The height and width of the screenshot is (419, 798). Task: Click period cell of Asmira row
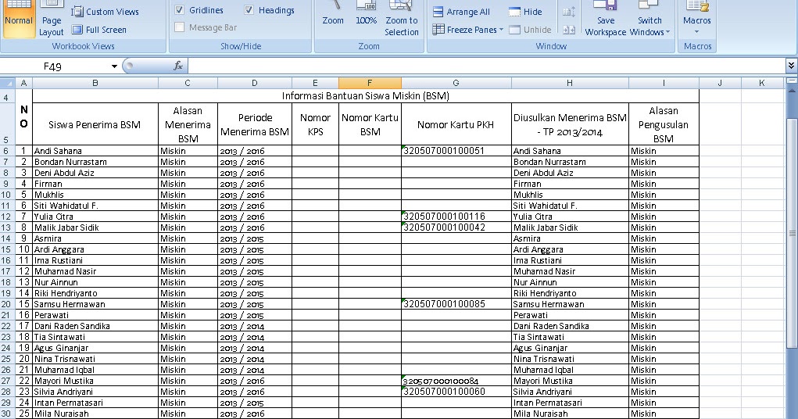(x=255, y=238)
